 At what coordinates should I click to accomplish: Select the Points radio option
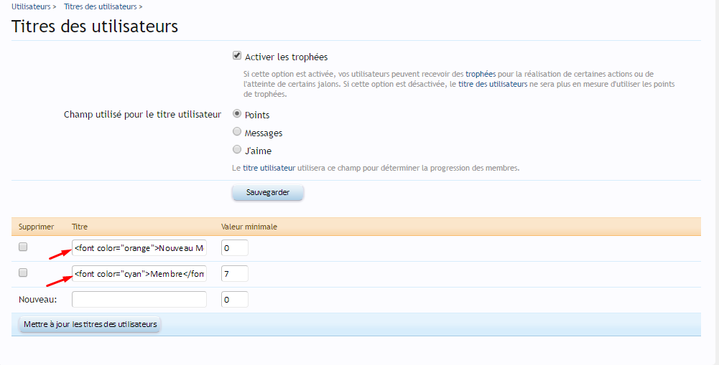pyautogui.click(x=237, y=113)
